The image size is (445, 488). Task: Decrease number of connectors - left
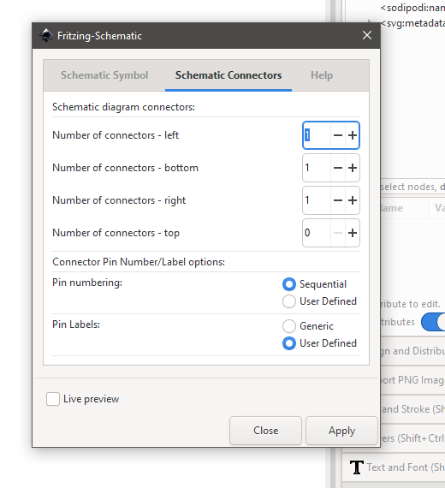(x=338, y=135)
